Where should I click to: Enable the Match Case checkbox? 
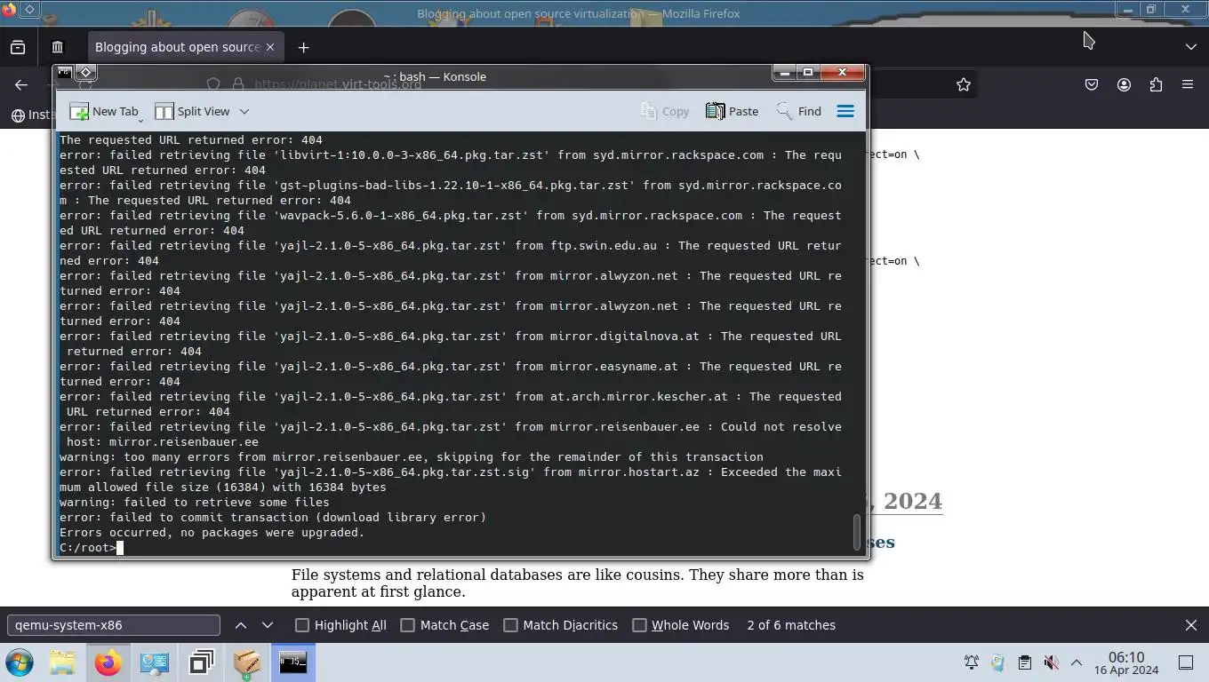click(408, 625)
